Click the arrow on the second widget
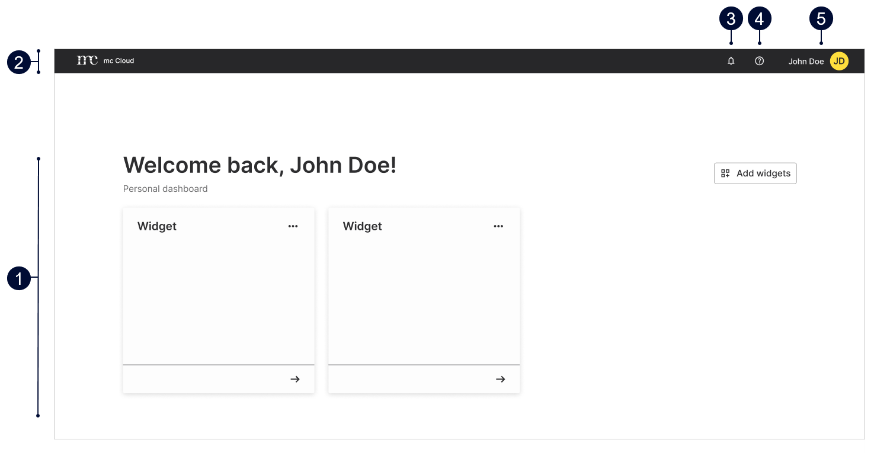The height and width of the screenshot is (453, 874). (500, 379)
